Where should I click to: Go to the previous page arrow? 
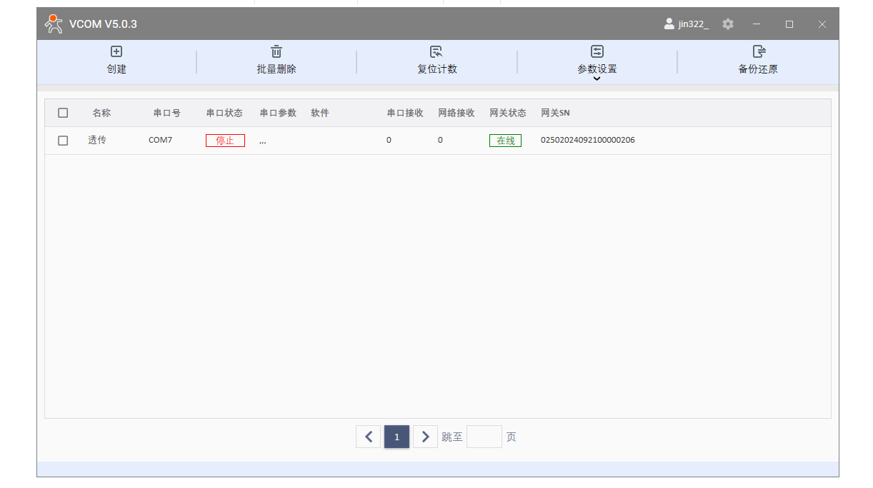(x=368, y=437)
